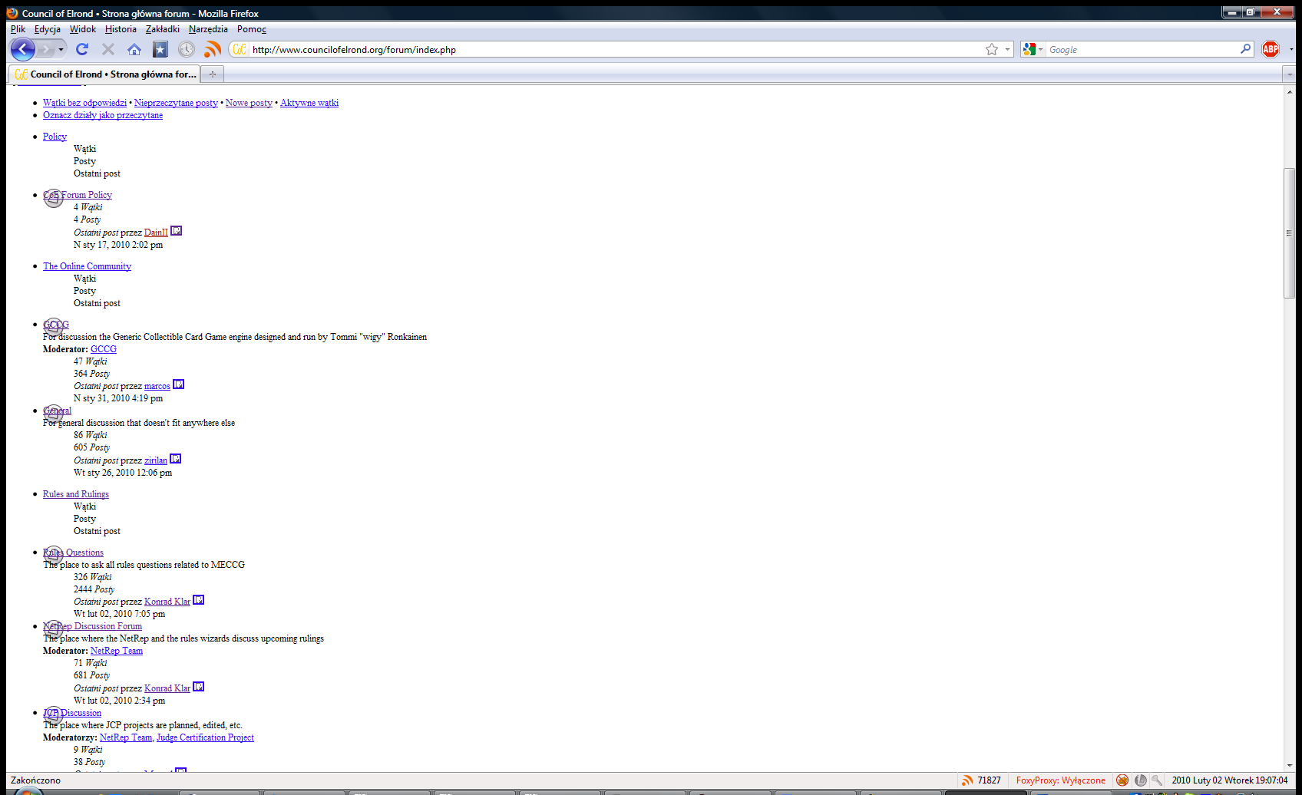The height and width of the screenshot is (795, 1302).
Task: Open marcos user profile link
Action: pos(157,386)
